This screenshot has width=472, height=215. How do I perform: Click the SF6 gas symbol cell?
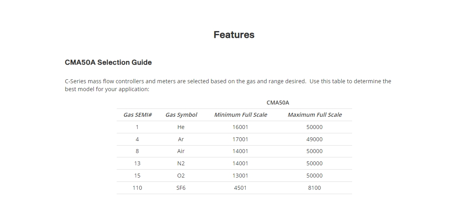coord(181,188)
